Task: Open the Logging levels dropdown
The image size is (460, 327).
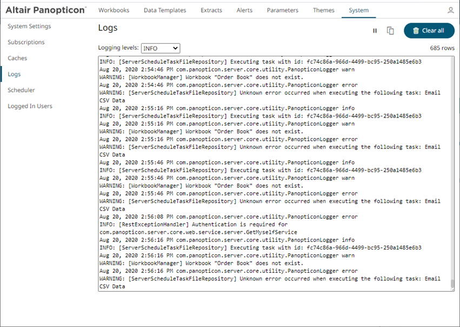Action: coord(160,48)
